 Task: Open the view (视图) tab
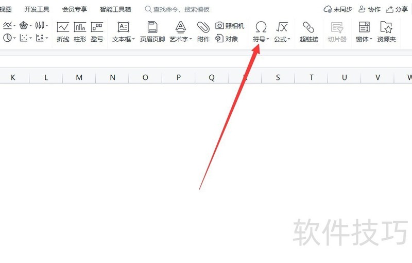(6, 9)
